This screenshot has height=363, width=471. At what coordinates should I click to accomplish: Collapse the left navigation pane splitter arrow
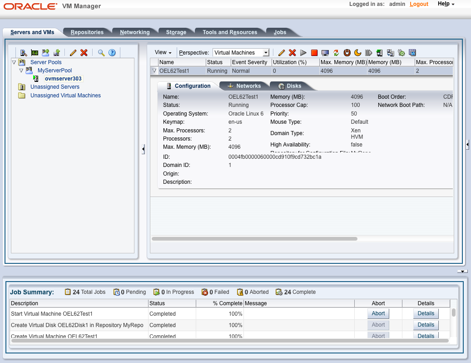pos(143,149)
